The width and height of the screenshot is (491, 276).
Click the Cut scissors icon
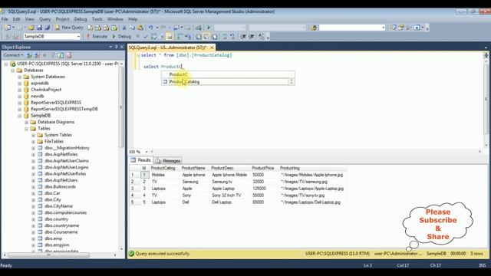coord(124,28)
